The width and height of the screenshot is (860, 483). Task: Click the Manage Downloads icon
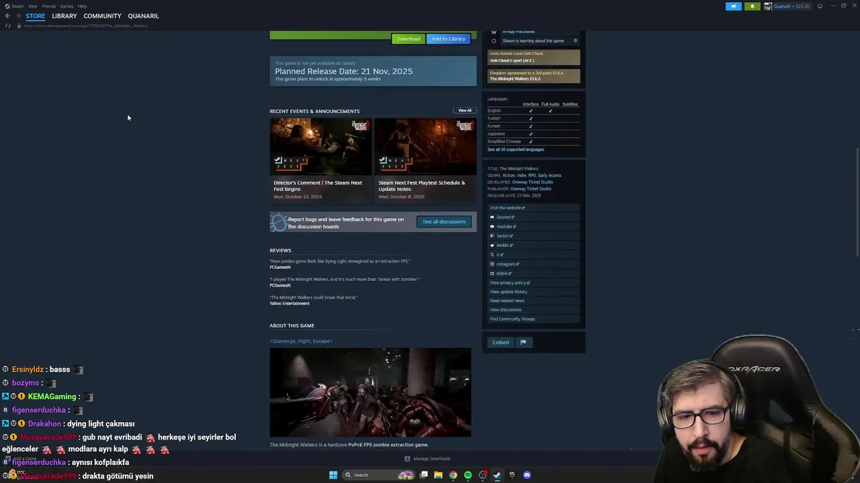point(407,459)
